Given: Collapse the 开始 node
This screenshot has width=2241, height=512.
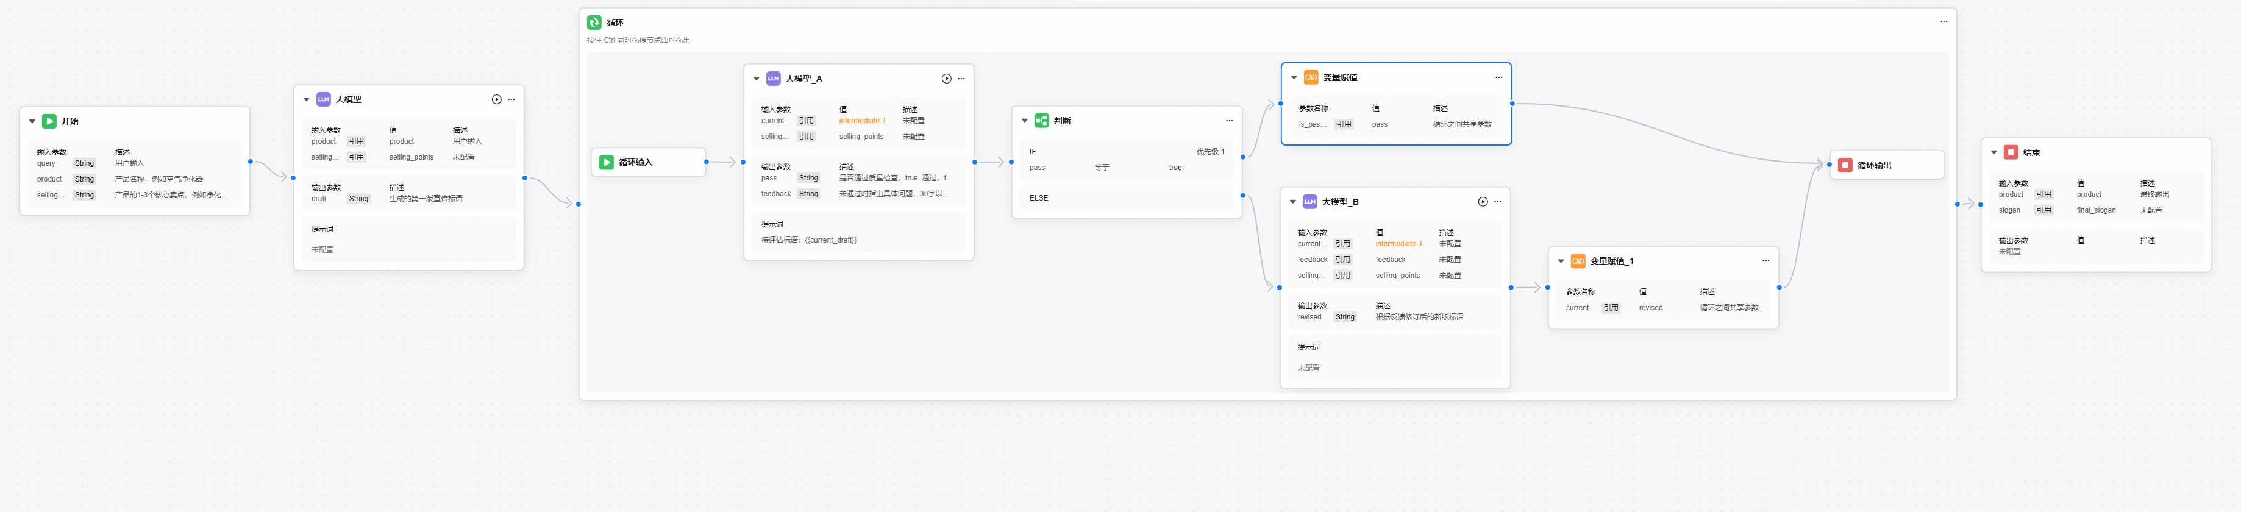Looking at the screenshot, I should (x=32, y=122).
